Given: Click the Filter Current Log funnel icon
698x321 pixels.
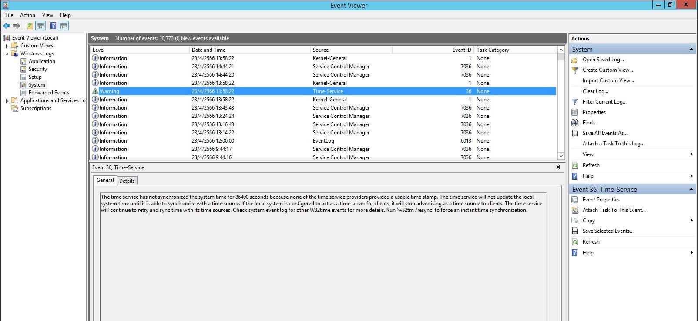Looking at the screenshot, I should tap(575, 102).
